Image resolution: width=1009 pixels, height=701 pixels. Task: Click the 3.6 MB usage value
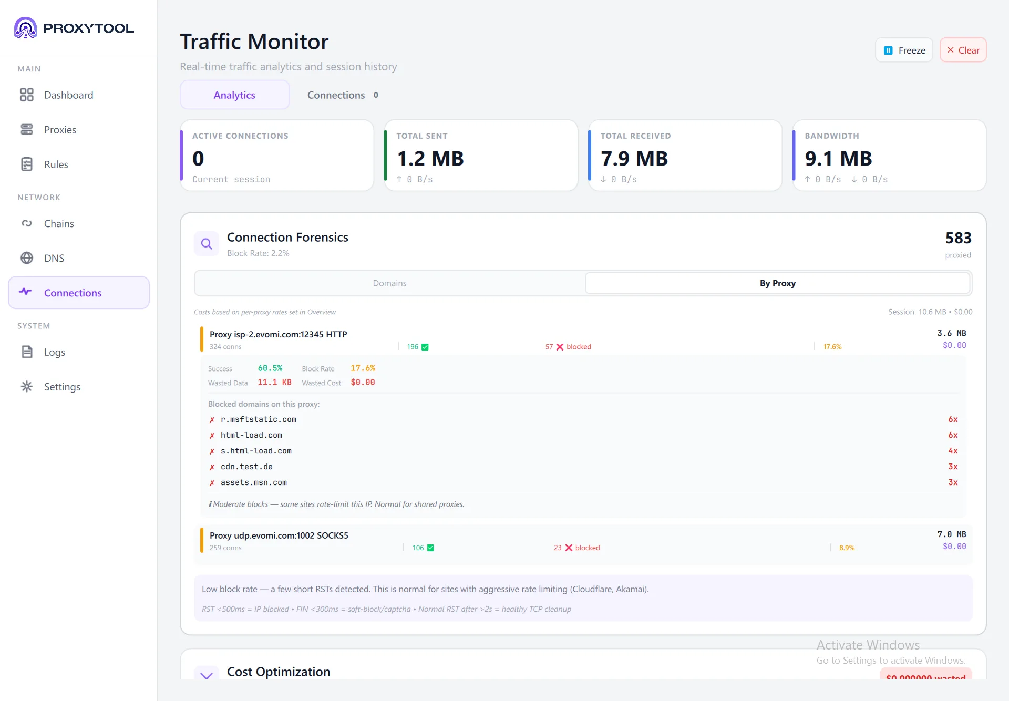pyautogui.click(x=951, y=333)
